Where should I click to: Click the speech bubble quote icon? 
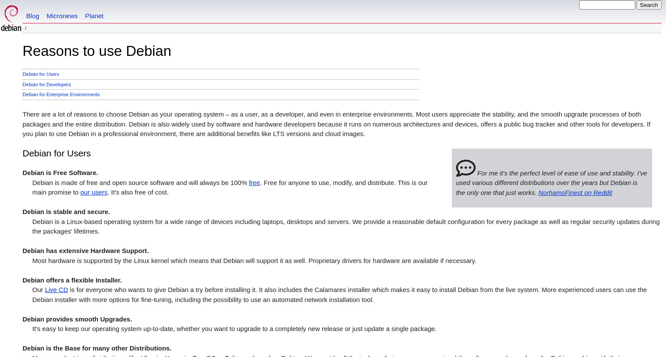click(466, 168)
